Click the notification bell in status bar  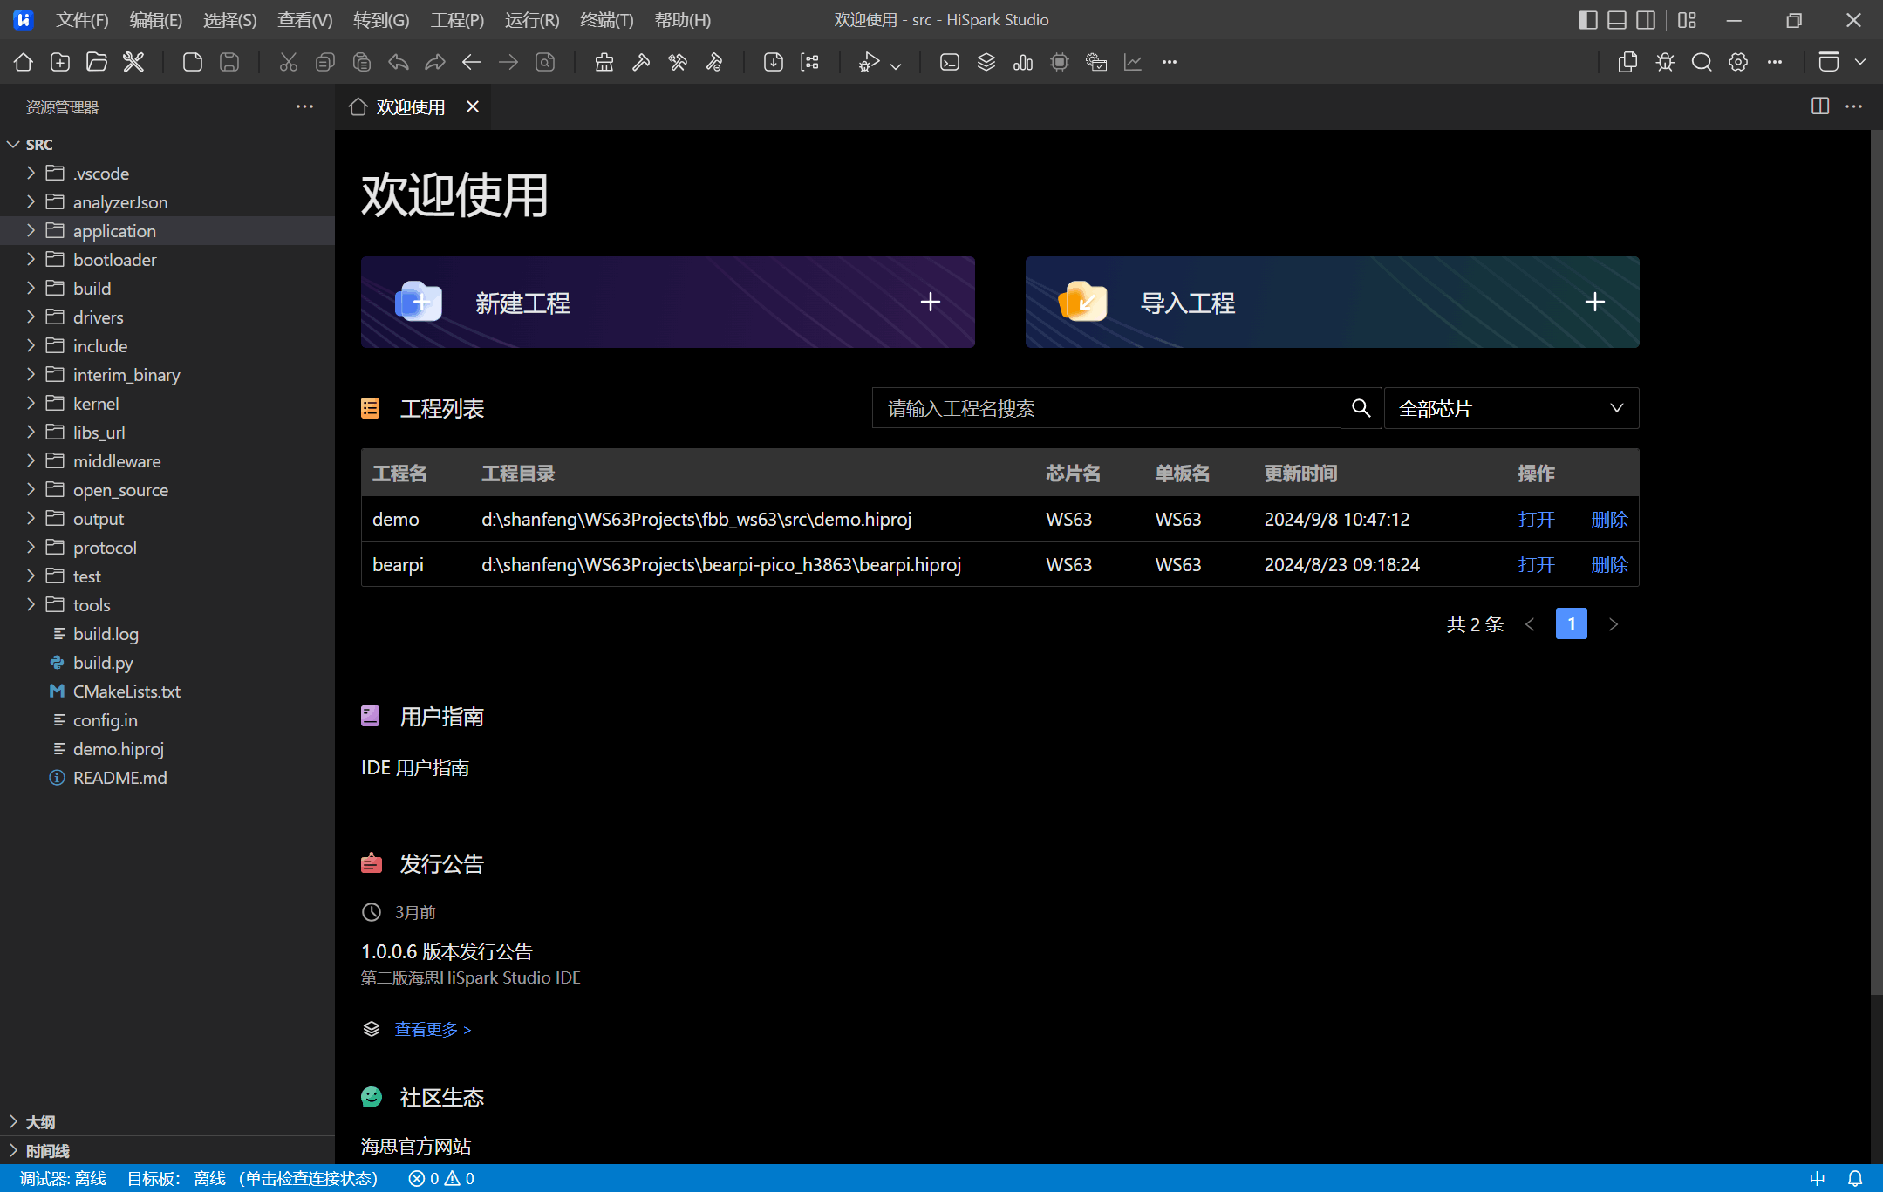click(x=1855, y=1178)
